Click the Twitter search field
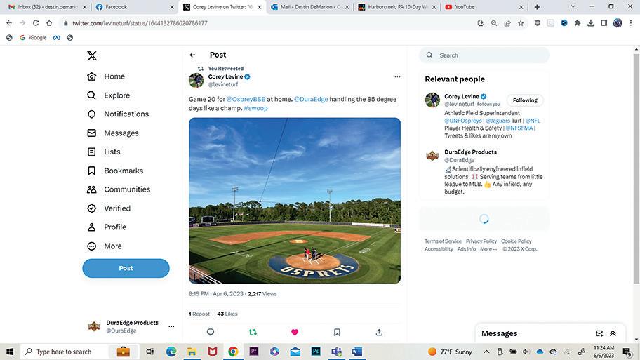Screen dimensions: 640x360 pyautogui.click(x=484, y=55)
